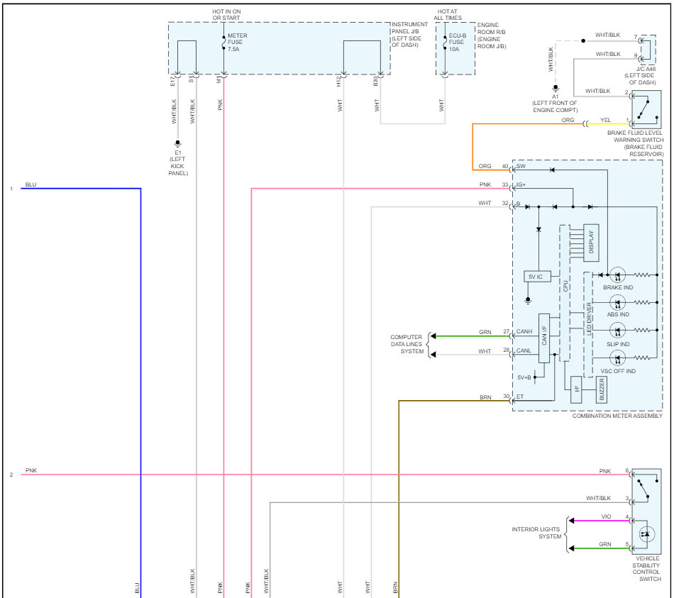Click the vehicle stability control switch contact symbol
This screenshot has height=598, width=674.
(x=646, y=488)
